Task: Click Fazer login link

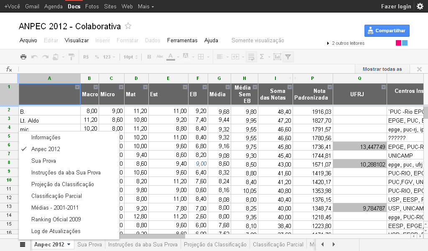Action: [396, 6]
